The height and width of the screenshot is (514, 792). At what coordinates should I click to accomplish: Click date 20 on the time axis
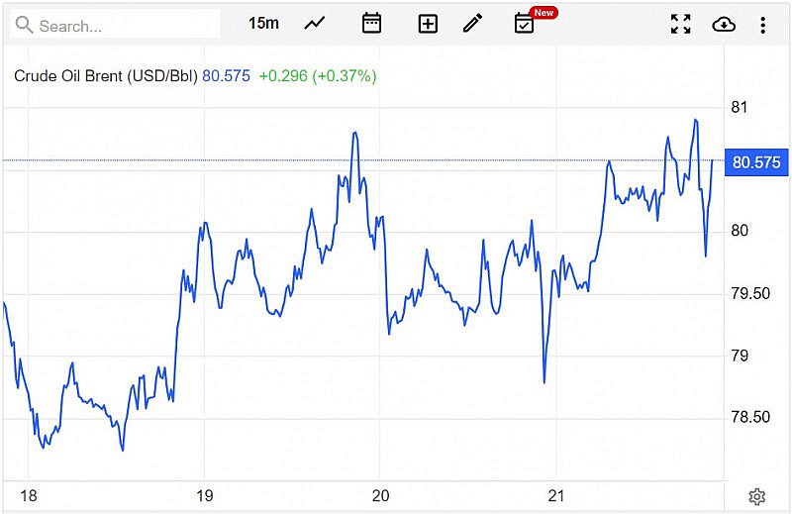(x=380, y=495)
